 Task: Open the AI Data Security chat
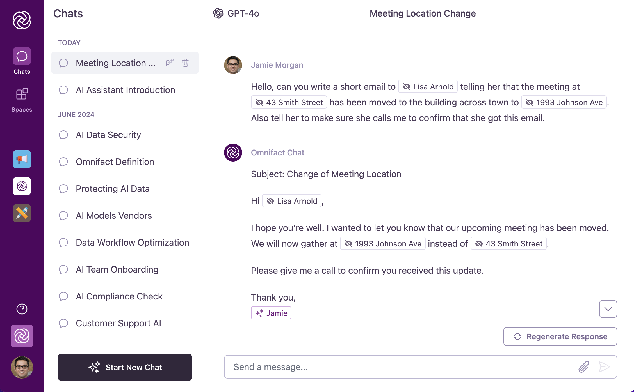pyautogui.click(x=108, y=135)
